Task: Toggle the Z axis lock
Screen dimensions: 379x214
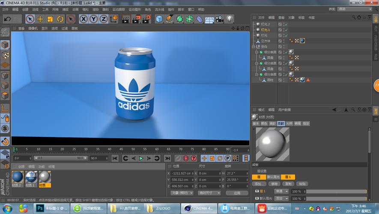Action: [x=104, y=19]
